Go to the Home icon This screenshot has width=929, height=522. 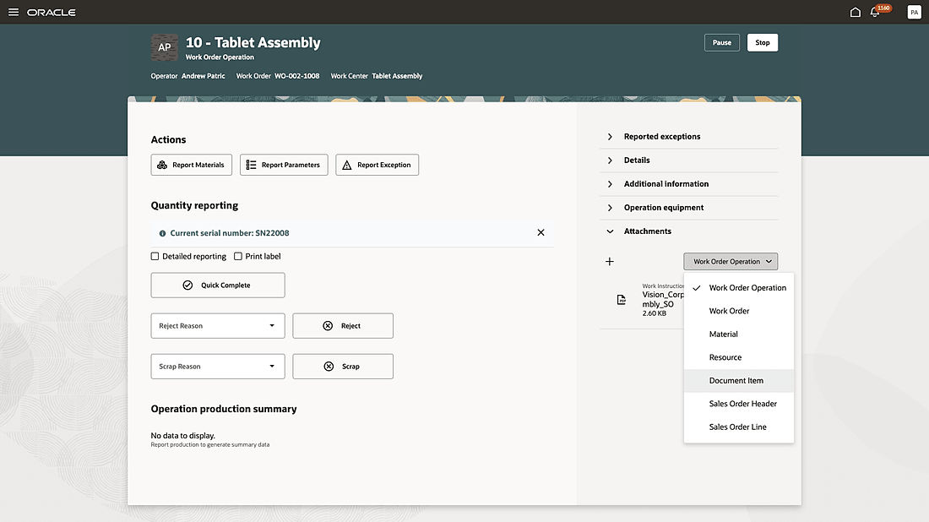pyautogui.click(x=855, y=12)
